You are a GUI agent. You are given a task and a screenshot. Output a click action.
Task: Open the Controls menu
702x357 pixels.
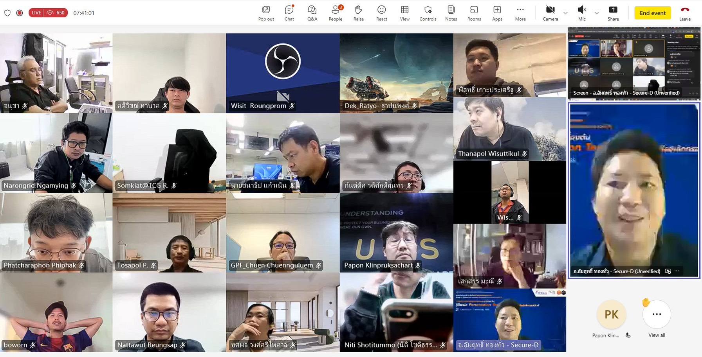(428, 13)
